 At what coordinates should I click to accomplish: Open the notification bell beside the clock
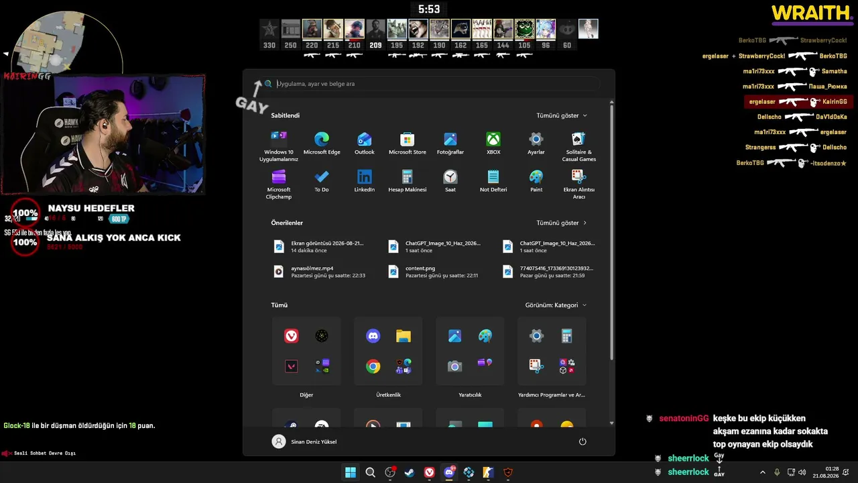click(847, 472)
